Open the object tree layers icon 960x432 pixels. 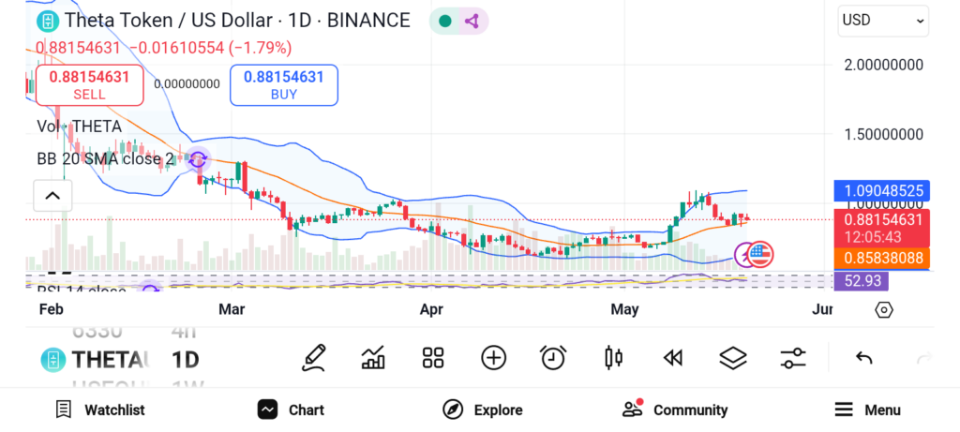click(x=732, y=357)
